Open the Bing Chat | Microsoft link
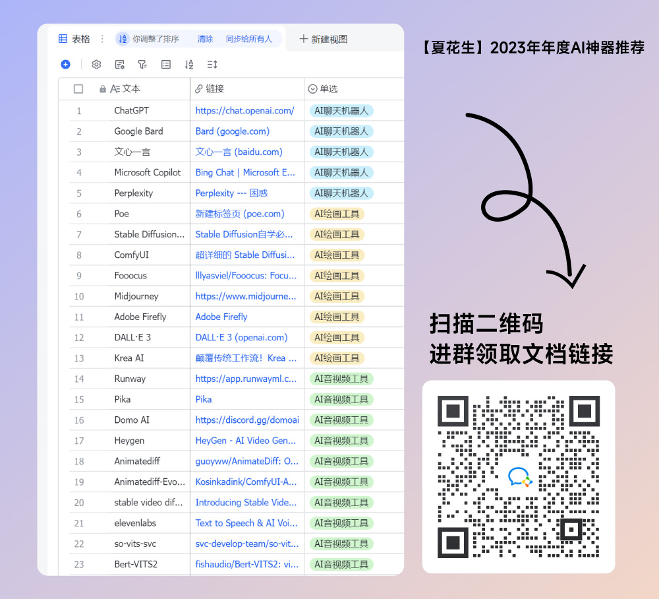 point(245,172)
